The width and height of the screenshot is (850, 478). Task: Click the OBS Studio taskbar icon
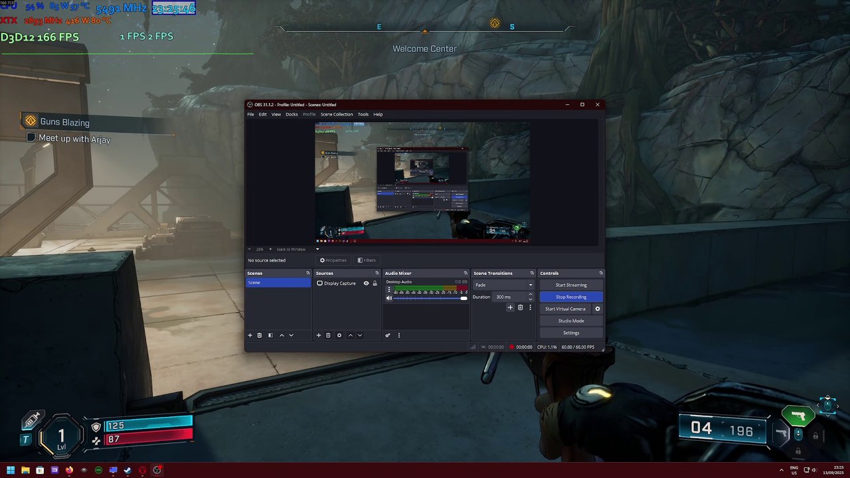point(157,470)
